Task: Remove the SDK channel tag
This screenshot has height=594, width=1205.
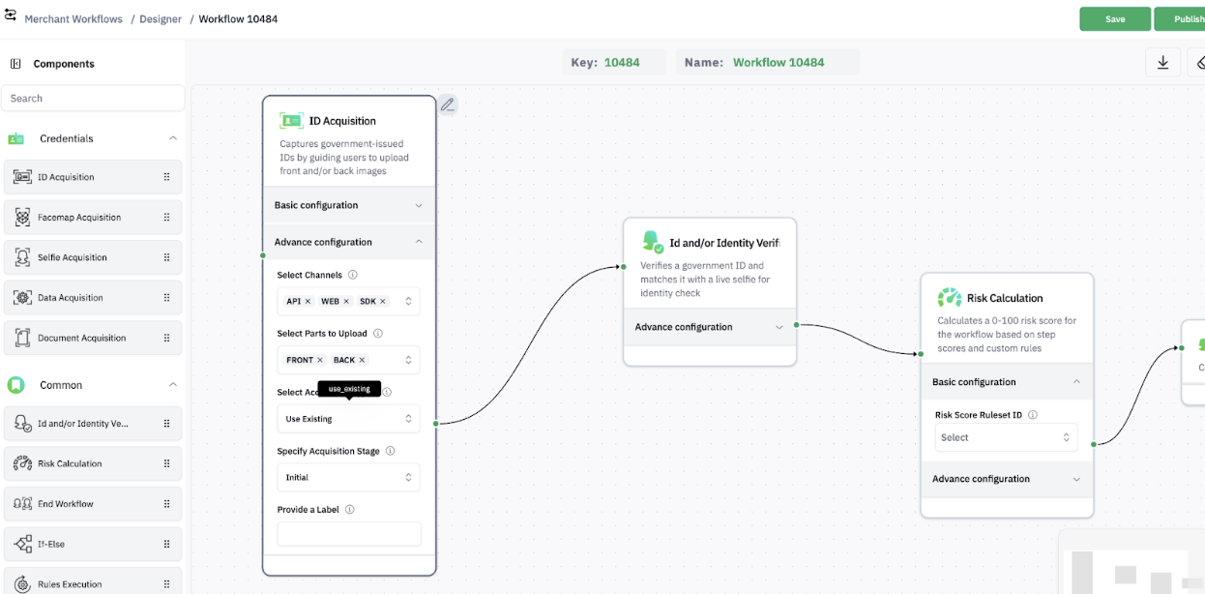Action: coord(383,302)
